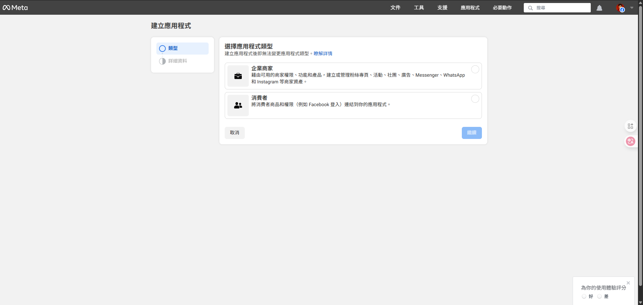Click the 取消 button

(x=234, y=133)
